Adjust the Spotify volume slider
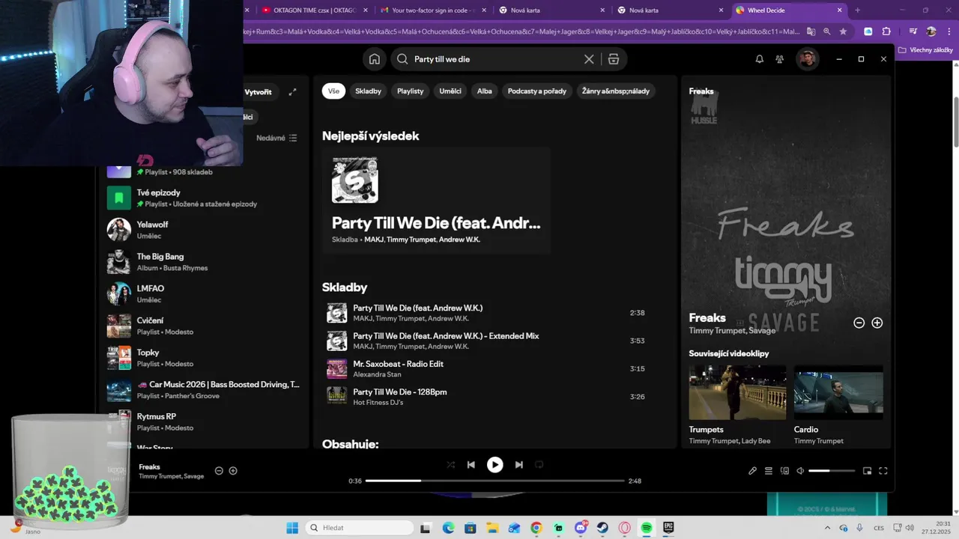Screen dimensions: 959x539 [832, 471]
